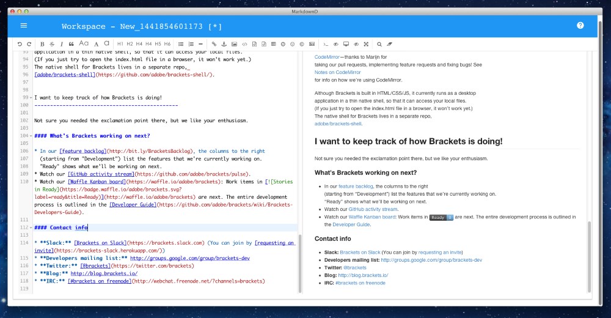Viewport: 611px width, 318px height.
Task: Click line number 111 in the gutter
Action: point(24,220)
